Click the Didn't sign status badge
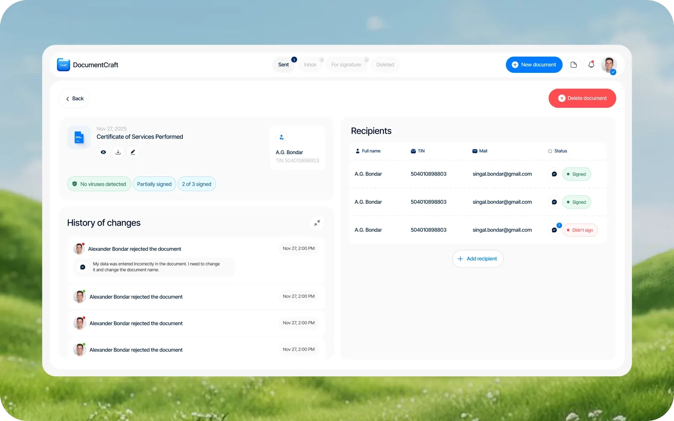 click(580, 230)
